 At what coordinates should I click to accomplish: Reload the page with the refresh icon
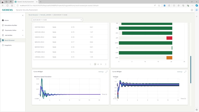click(7, 6)
